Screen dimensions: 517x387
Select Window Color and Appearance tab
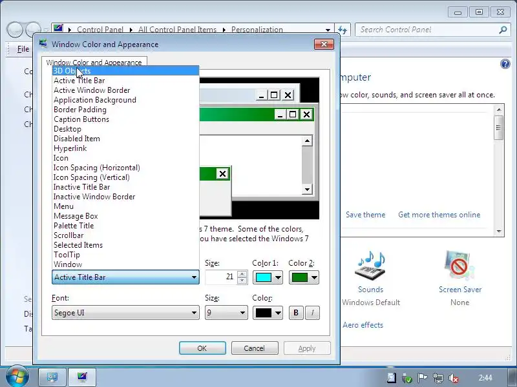94,62
